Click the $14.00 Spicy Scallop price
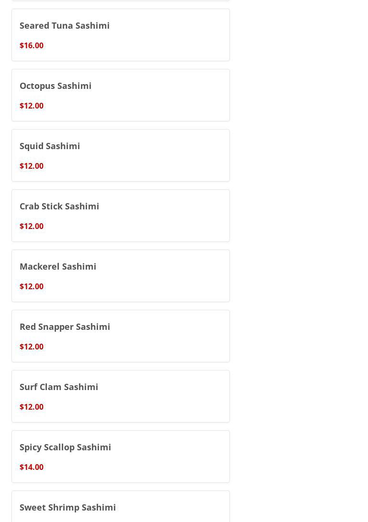This screenshot has width=368, height=522. click(x=32, y=467)
